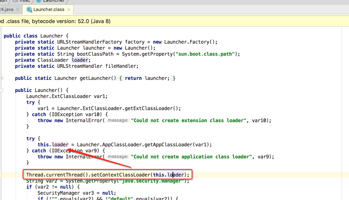Viewport: 349px width, 200px height.
Task: Switch to the Launcher.class tab
Action: coord(48,10)
